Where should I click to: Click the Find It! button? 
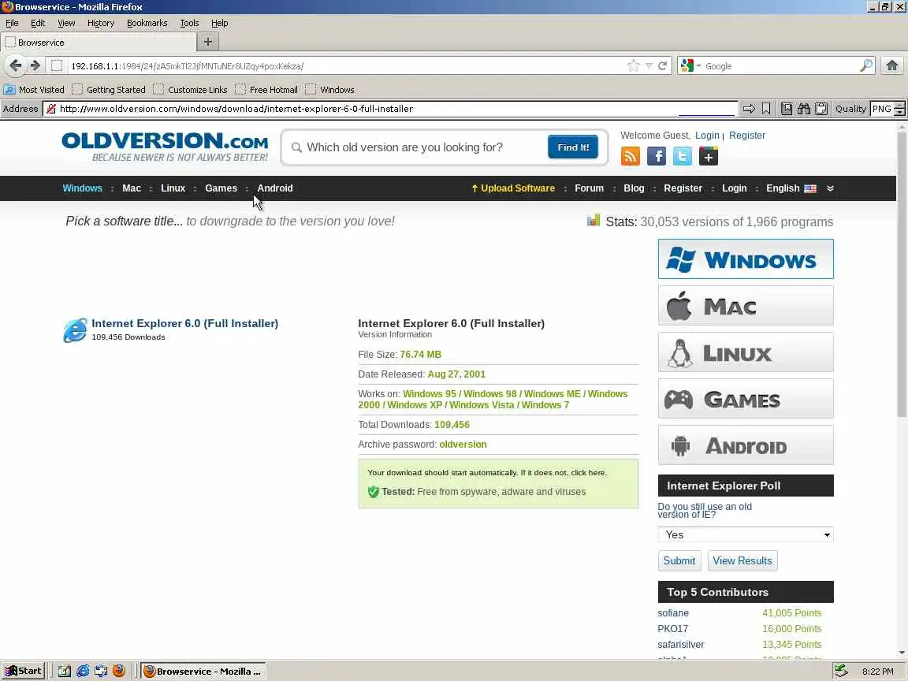pyautogui.click(x=573, y=147)
